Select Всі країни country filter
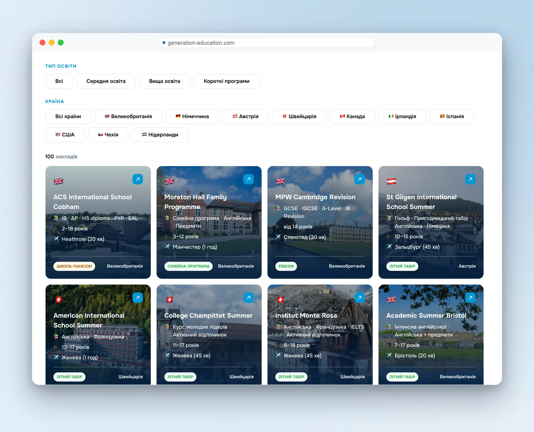 pos(68,116)
